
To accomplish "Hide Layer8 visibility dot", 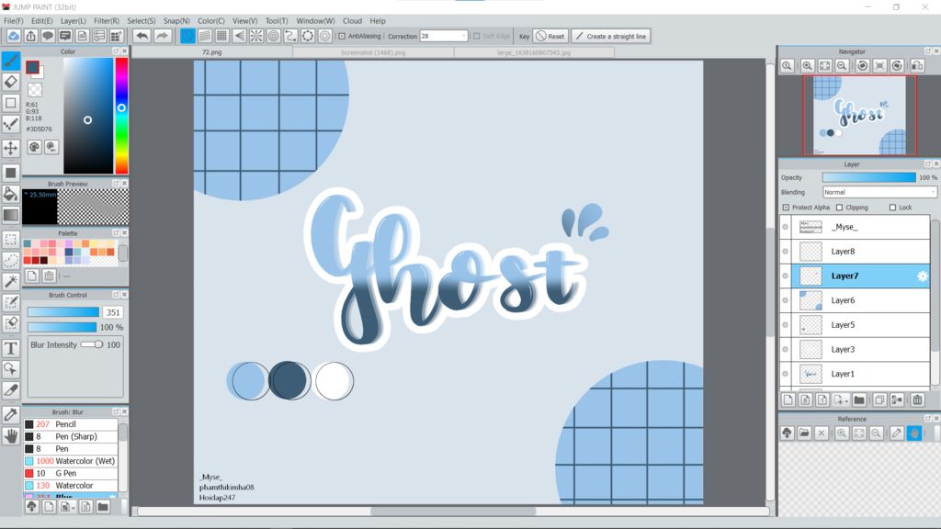I will coord(785,252).
